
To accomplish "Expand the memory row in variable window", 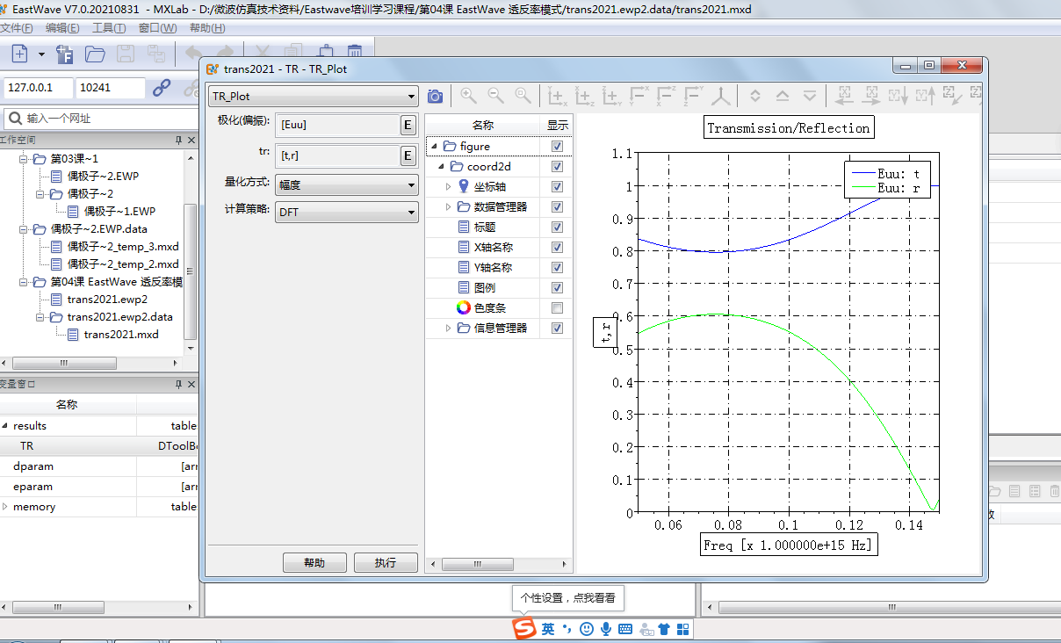I will 5,507.
